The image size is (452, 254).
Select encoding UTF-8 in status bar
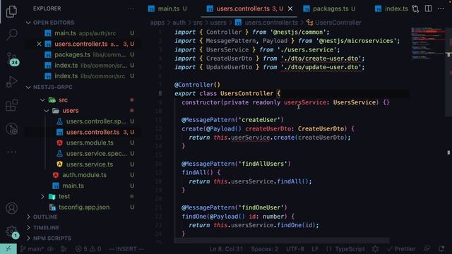tap(295, 249)
